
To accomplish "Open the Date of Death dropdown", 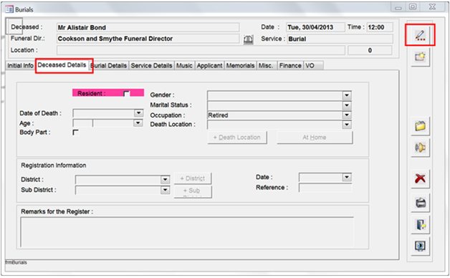I will (x=138, y=112).
